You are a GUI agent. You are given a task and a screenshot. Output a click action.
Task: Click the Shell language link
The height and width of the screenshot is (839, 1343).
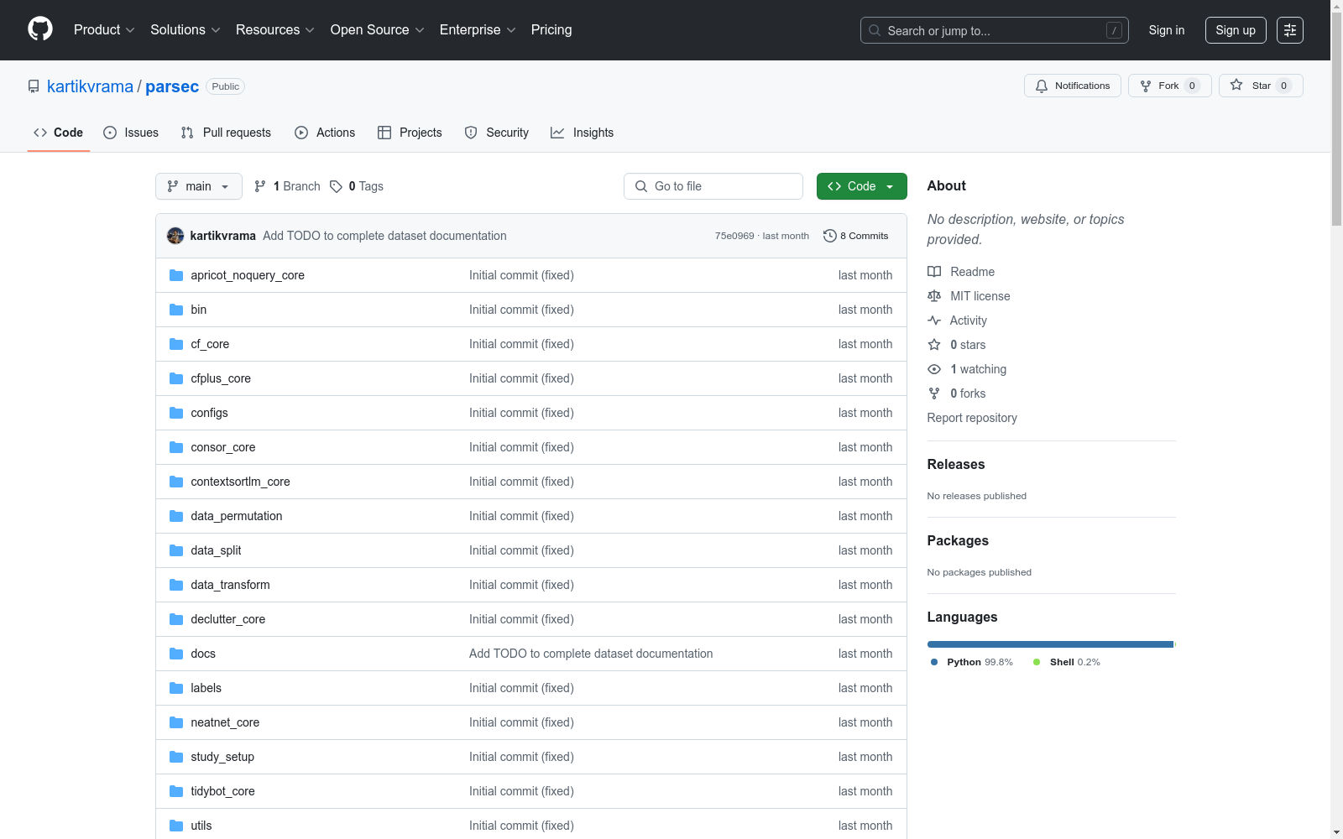pos(1066,662)
